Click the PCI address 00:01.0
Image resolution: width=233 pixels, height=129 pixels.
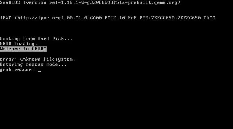pos(77,18)
